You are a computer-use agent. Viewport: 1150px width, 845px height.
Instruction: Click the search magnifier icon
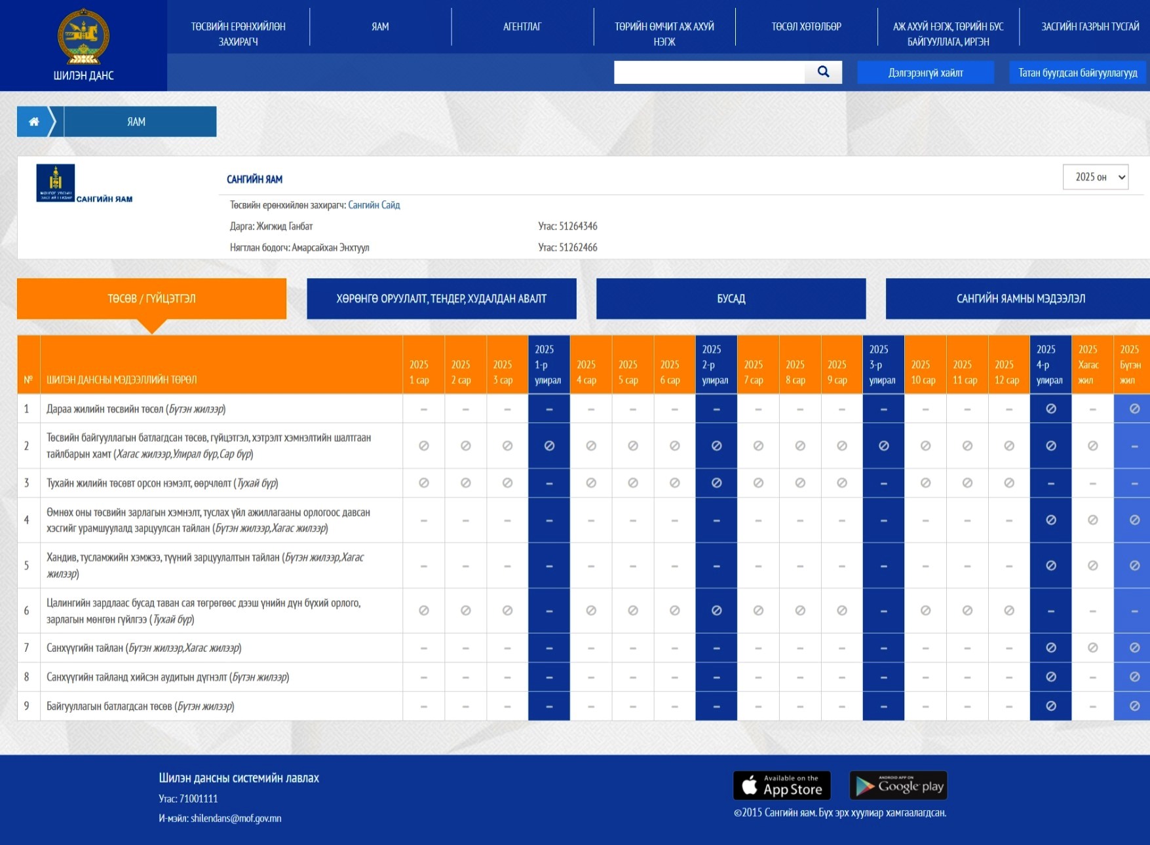tap(823, 72)
